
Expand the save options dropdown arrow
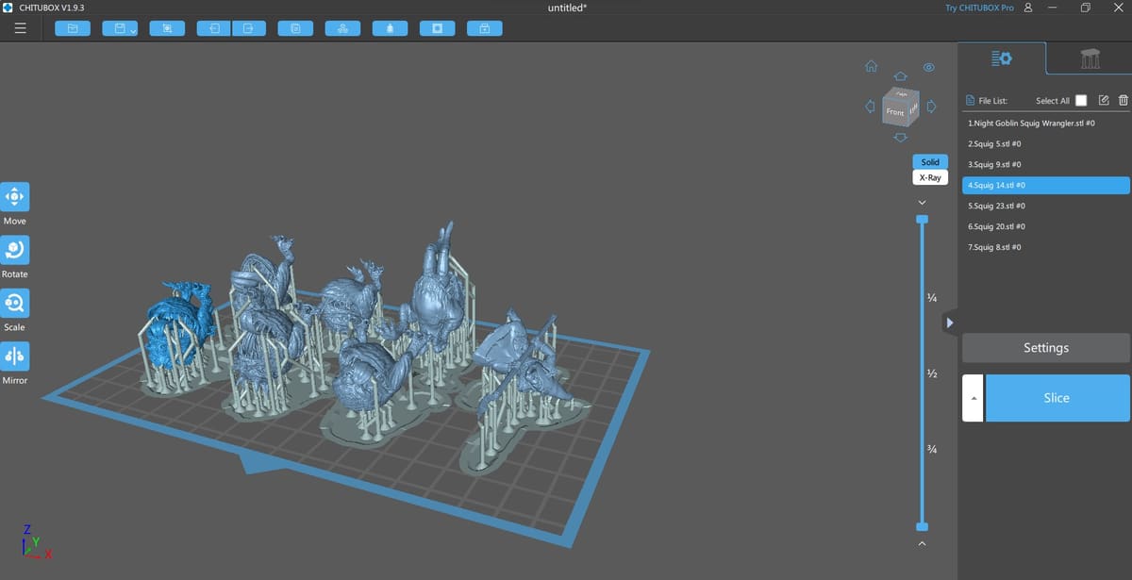(133, 31)
